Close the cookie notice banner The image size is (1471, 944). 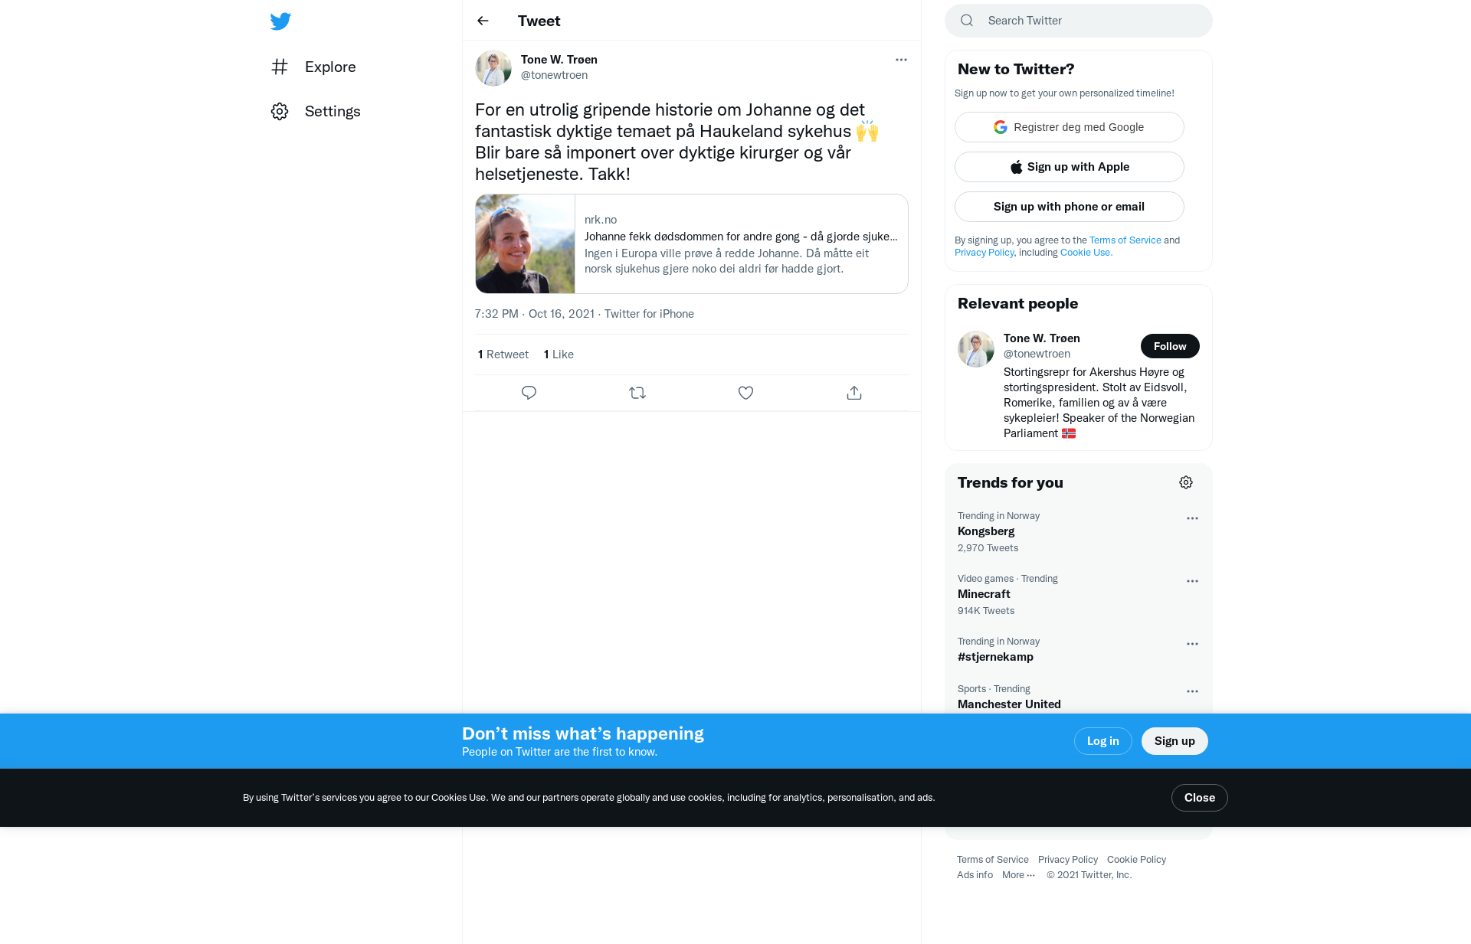(x=1200, y=798)
